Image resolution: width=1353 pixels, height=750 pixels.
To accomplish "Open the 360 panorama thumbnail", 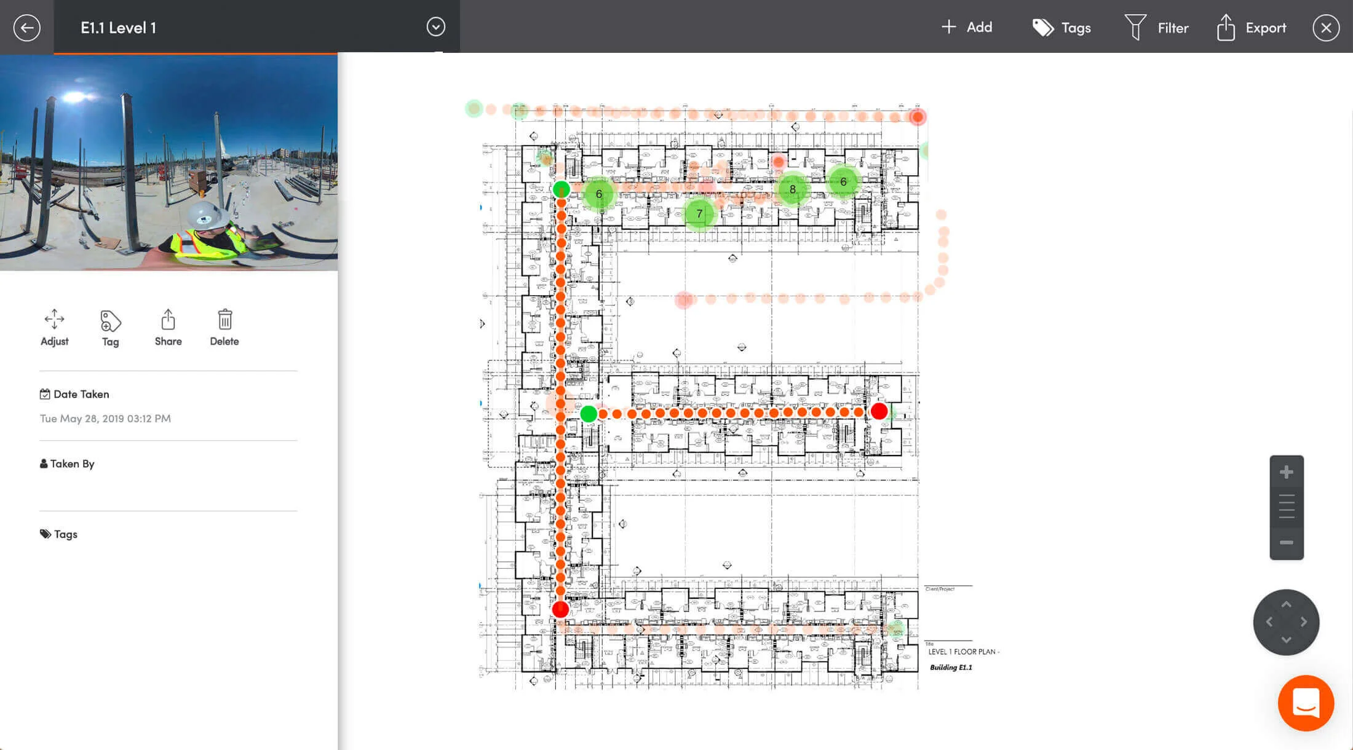I will [x=169, y=162].
